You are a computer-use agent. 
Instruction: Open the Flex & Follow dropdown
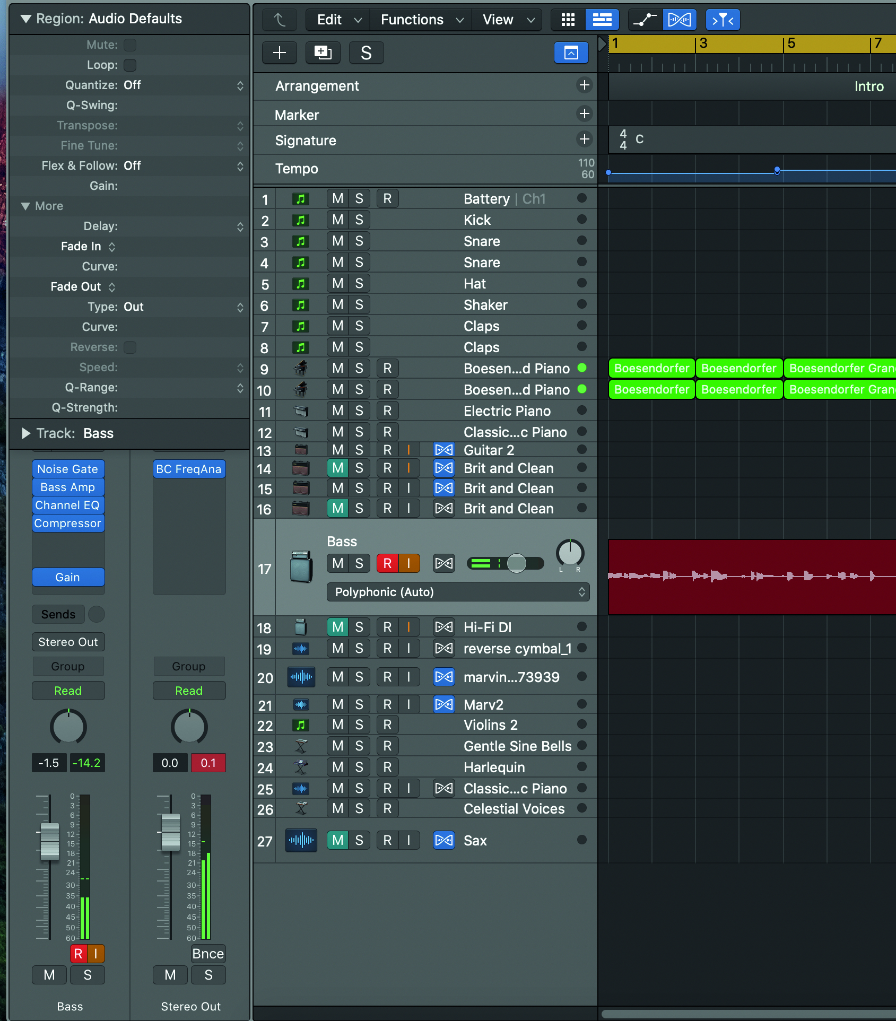click(x=184, y=165)
